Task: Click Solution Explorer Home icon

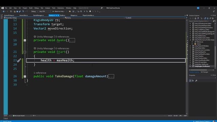Action: pos(195,18)
